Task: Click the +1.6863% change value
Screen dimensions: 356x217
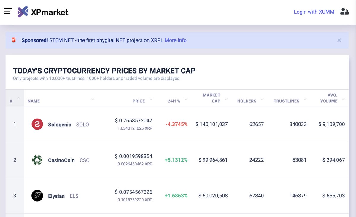Action: click(x=176, y=196)
